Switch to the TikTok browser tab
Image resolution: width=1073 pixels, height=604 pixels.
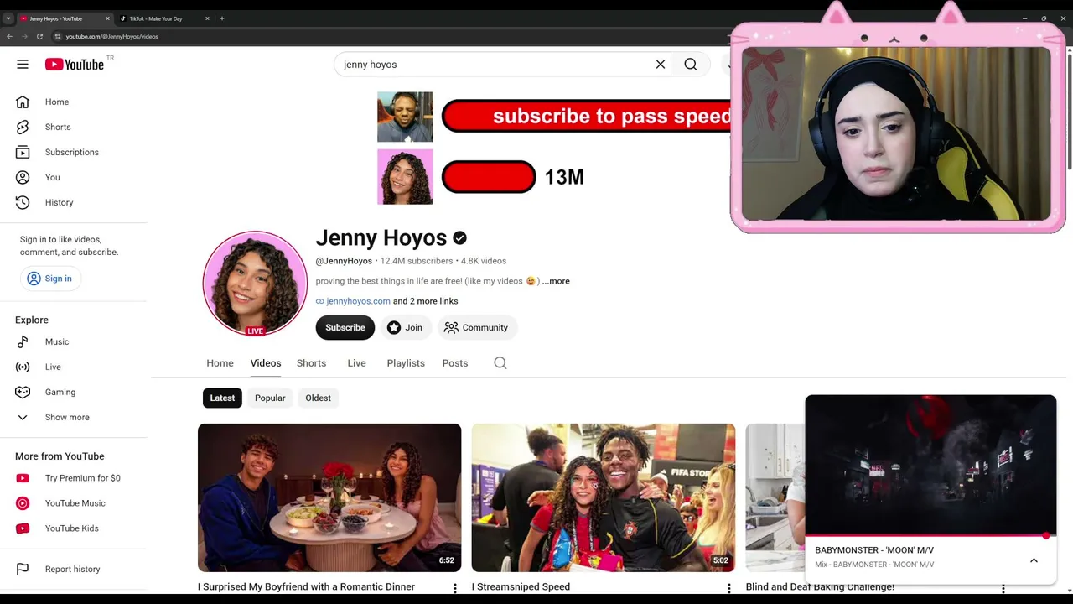pos(163,18)
